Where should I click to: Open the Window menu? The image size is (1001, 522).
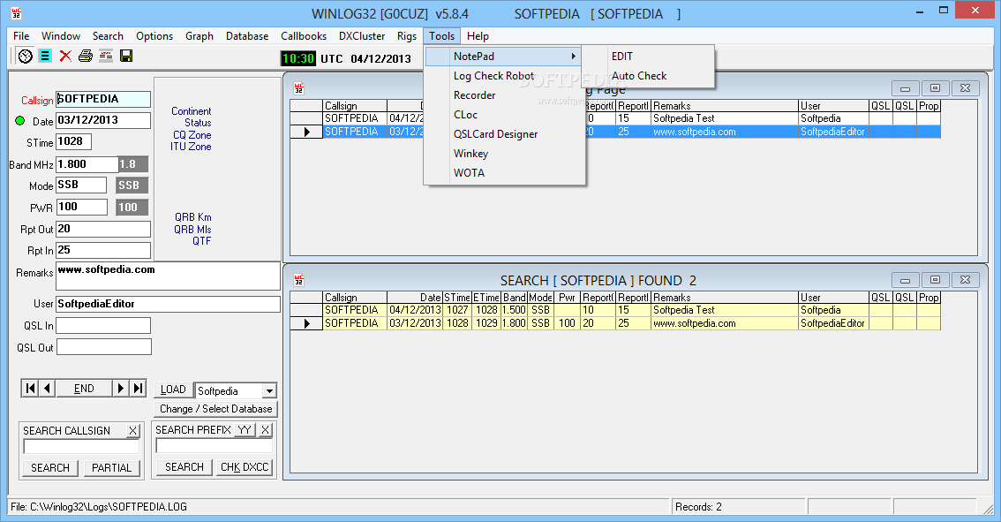click(61, 36)
